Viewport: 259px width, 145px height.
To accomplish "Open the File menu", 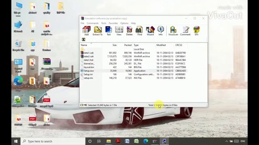I will [83, 23].
